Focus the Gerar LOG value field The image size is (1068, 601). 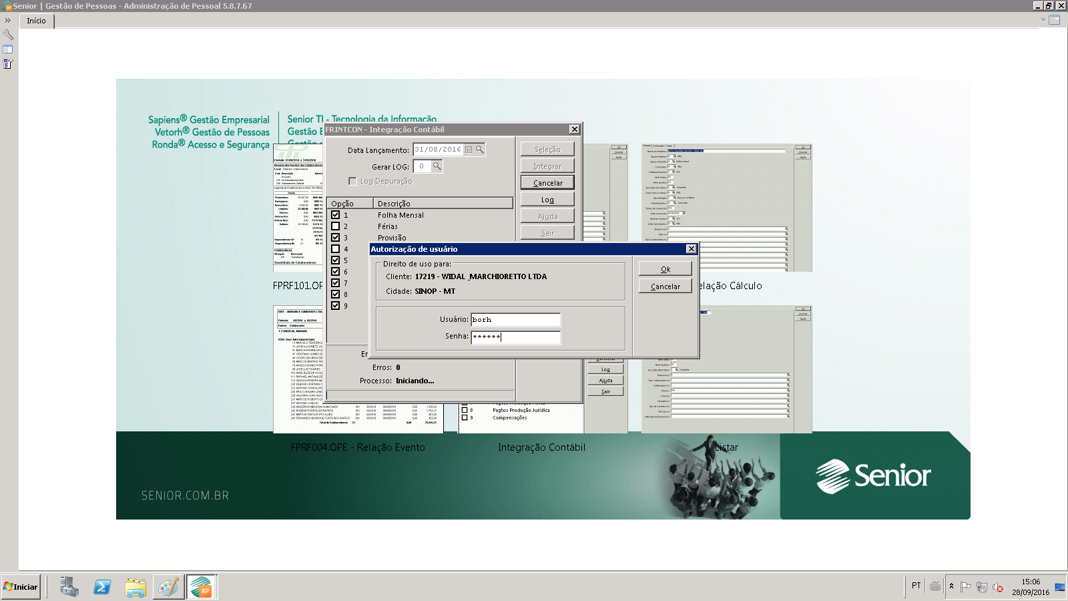(423, 166)
